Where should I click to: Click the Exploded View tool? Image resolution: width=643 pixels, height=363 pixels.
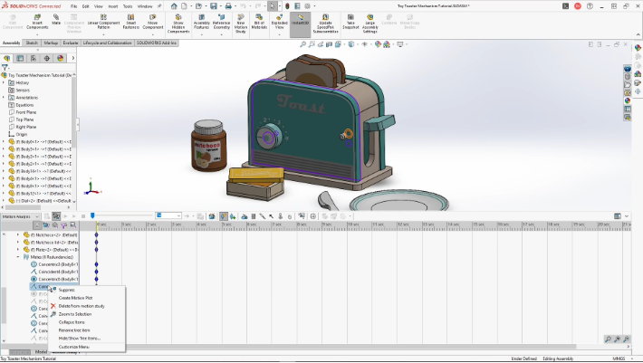(279, 22)
